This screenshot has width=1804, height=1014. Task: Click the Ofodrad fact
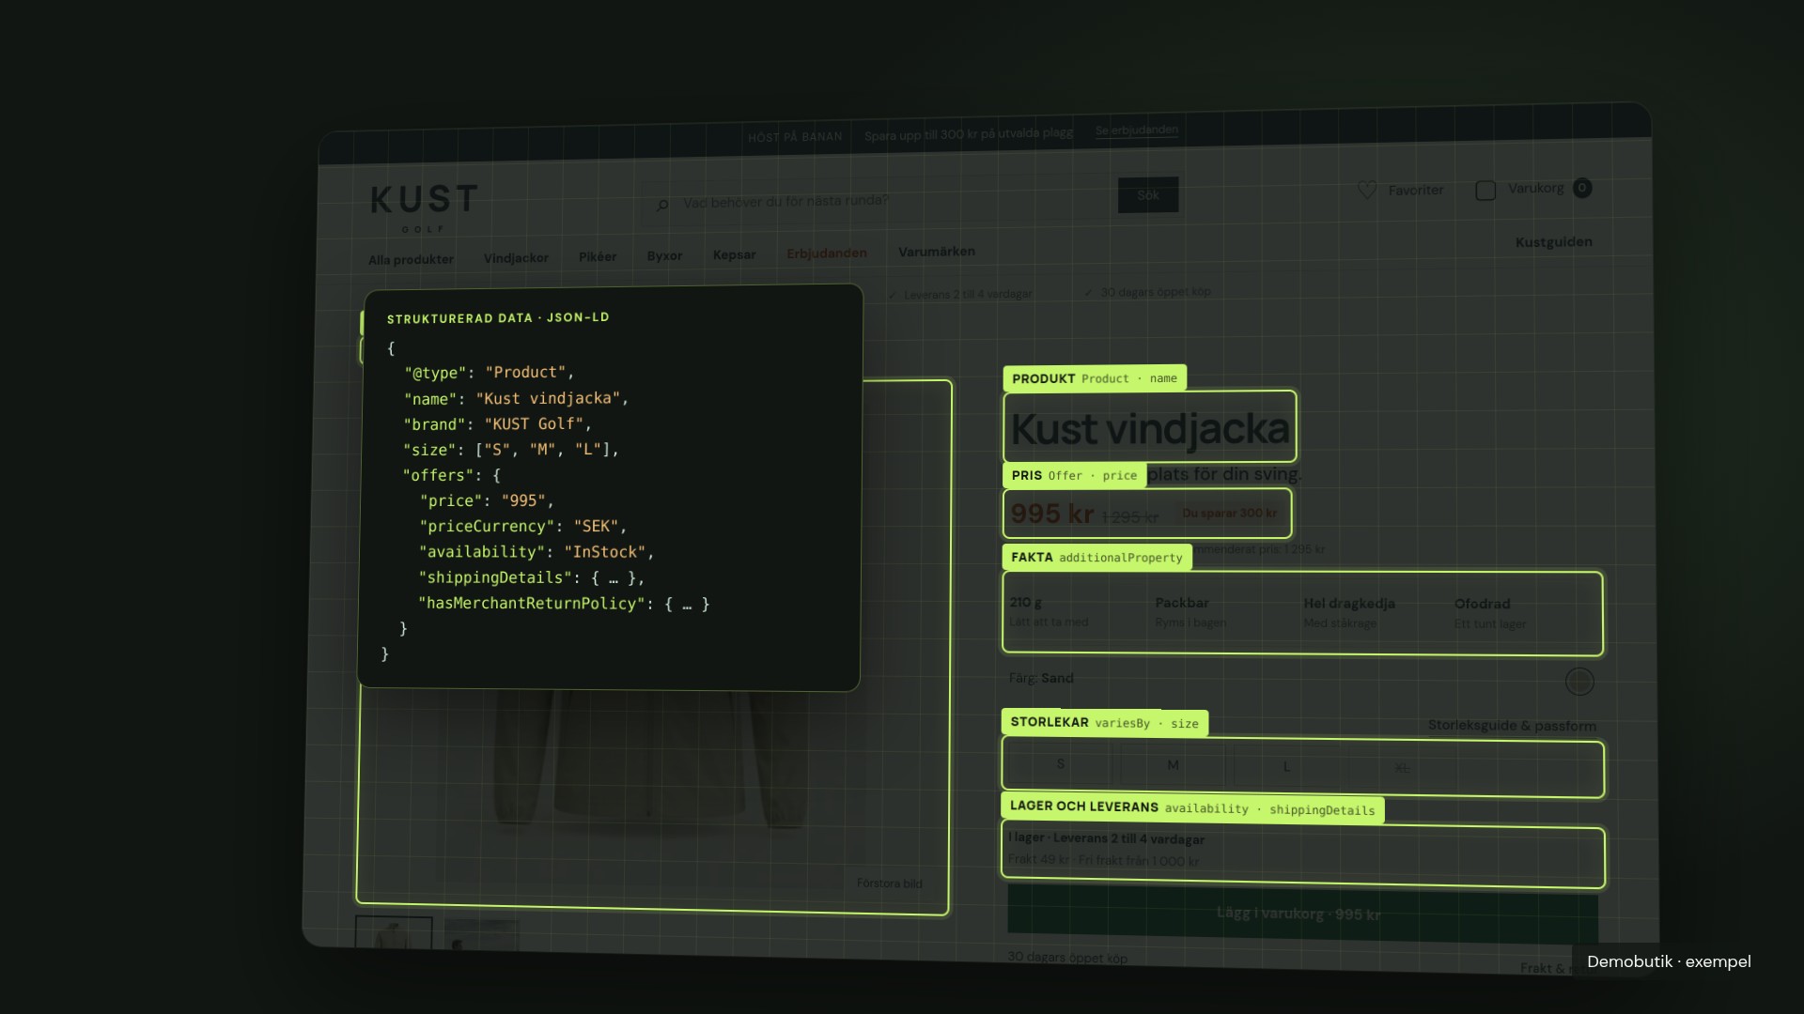tap(1490, 614)
